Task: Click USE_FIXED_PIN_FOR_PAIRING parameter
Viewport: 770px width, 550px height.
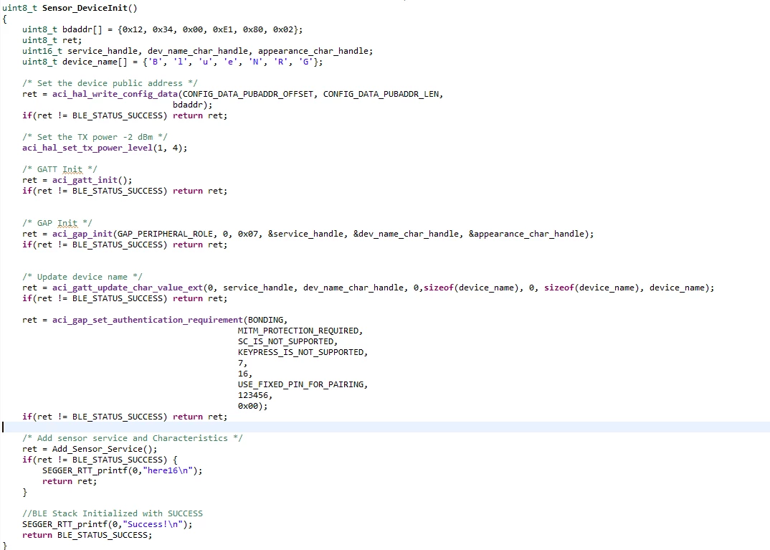Action: [300, 384]
